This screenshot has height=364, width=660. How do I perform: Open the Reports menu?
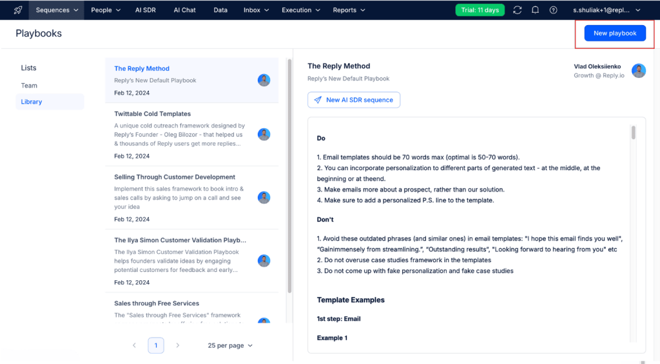(349, 10)
